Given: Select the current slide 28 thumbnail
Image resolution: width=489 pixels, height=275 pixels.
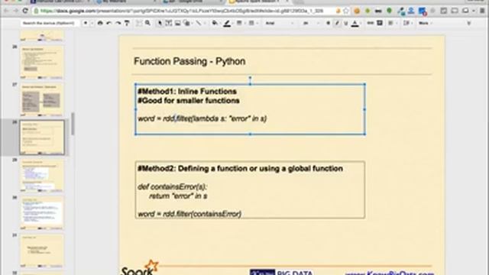Looking at the screenshot, I should [x=42, y=137].
